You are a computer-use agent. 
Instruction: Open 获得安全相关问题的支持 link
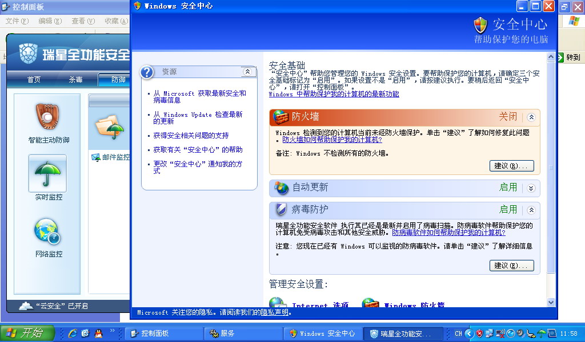point(191,136)
